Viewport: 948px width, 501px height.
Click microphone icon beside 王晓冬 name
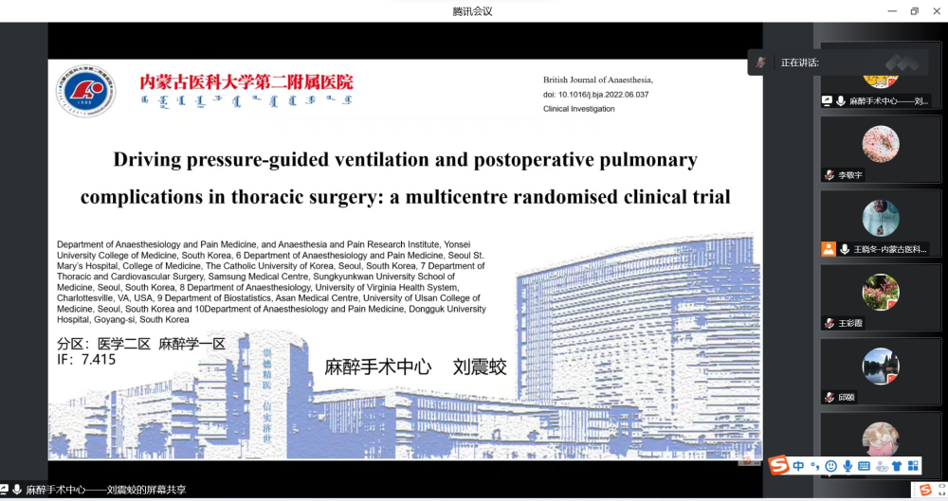coord(844,249)
